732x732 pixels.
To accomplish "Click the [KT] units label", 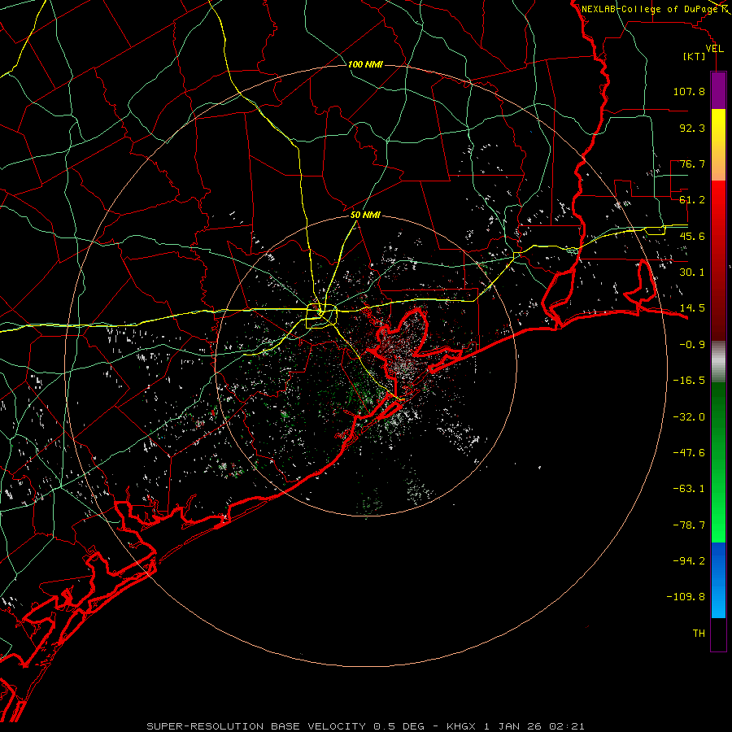I will coord(694,56).
